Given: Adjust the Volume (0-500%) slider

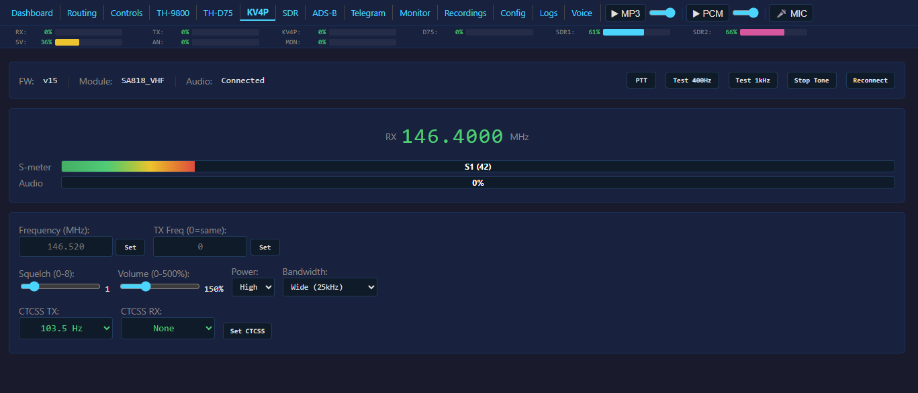Looking at the screenshot, I should pyautogui.click(x=160, y=286).
